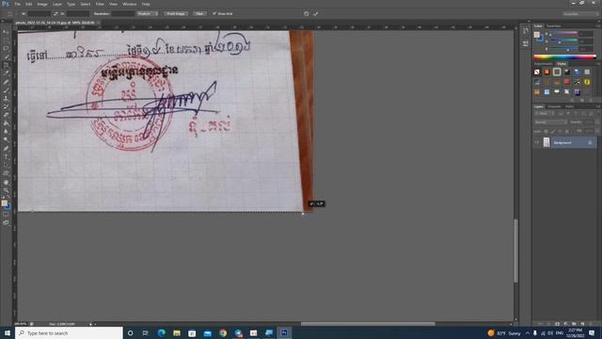
Task: Open the Pixels/in units dropdown
Action: (148, 13)
